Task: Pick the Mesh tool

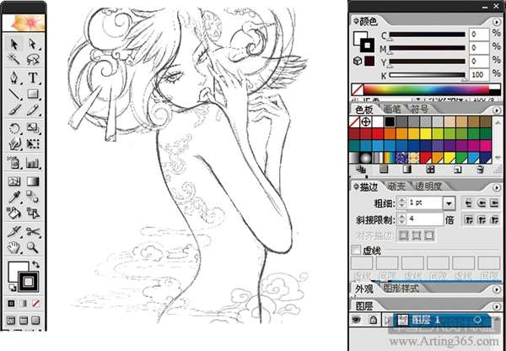Action: (14, 181)
